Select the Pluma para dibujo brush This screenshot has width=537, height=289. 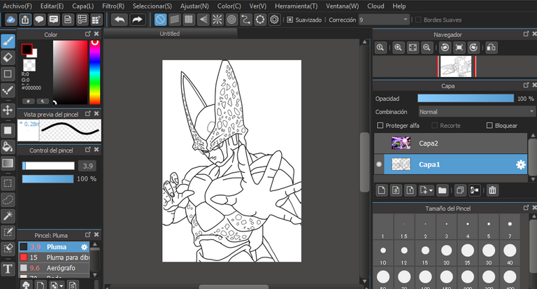click(54, 258)
